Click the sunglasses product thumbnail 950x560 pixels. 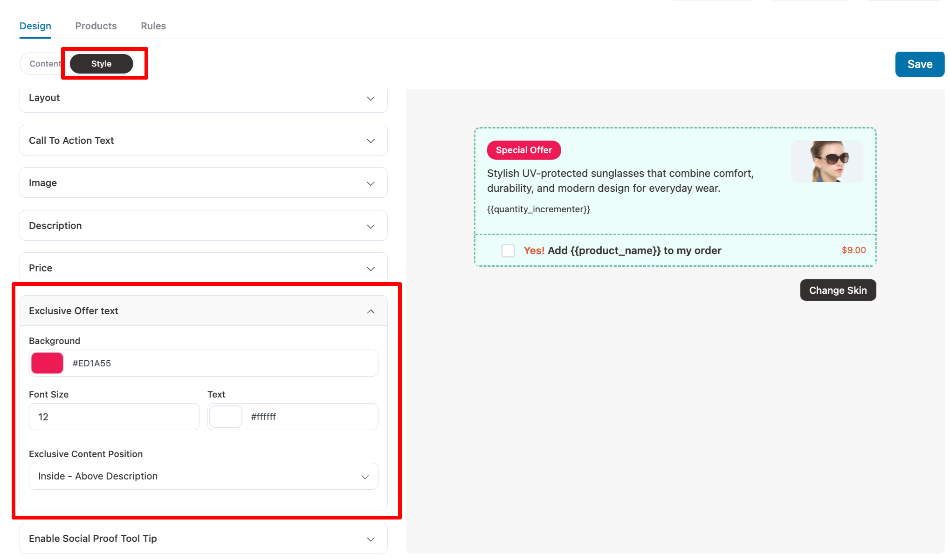tap(827, 162)
